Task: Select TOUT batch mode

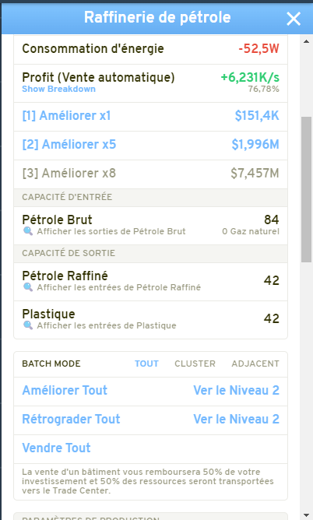Action: point(146,364)
